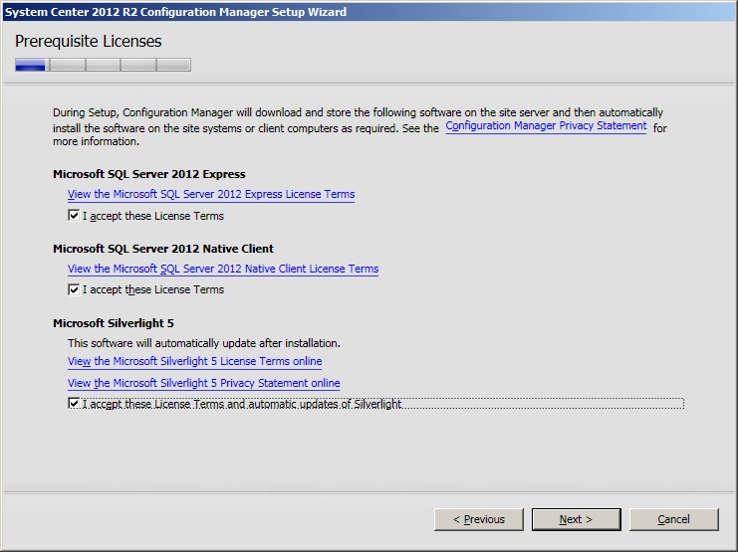Viewport: 738px width, 552px height.
Task: Open the Silverlight 5 License Terms online link
Action: (194, 361)
